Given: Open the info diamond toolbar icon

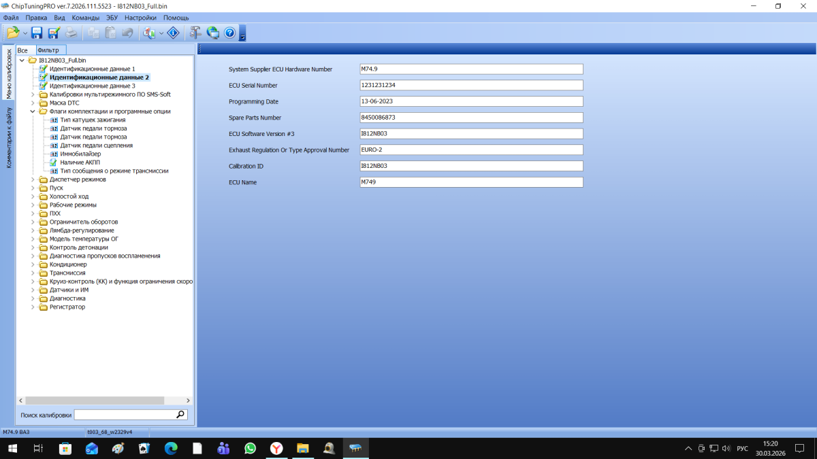Looking at the screenshot, I should pyautogui.click(x=174, y=33).
